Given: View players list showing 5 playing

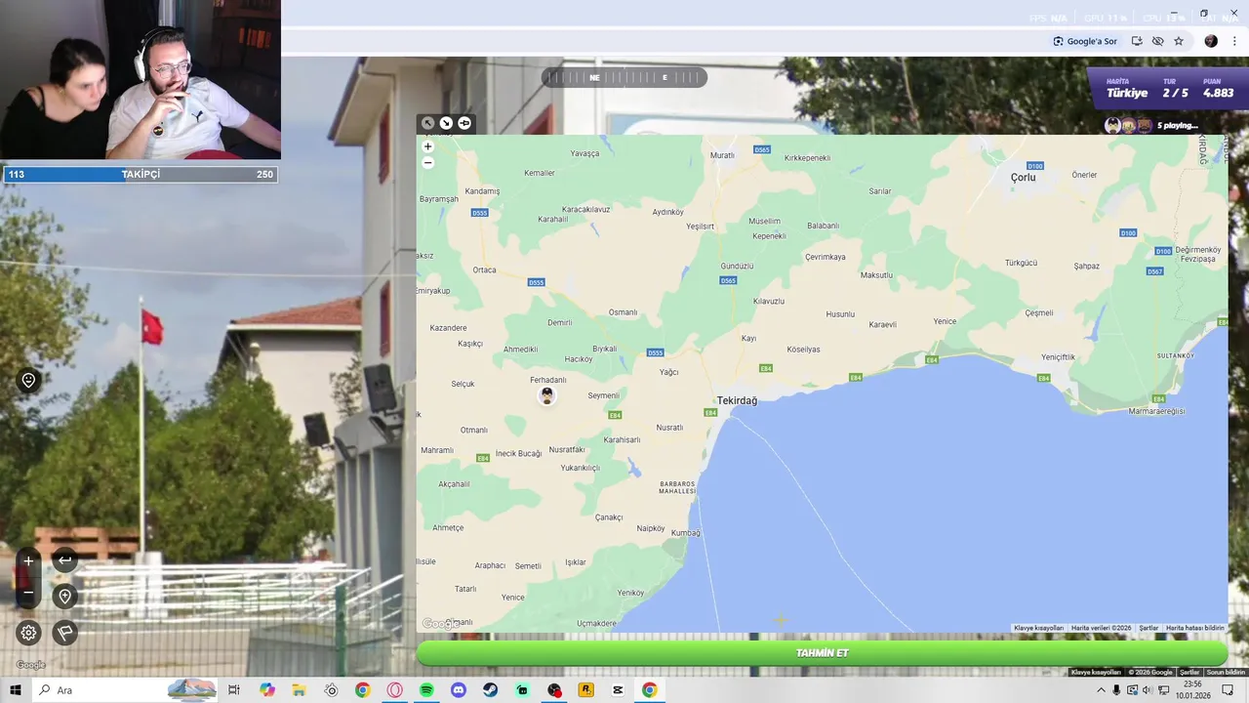Looking at the screenshot, I should coord(1151,125).
